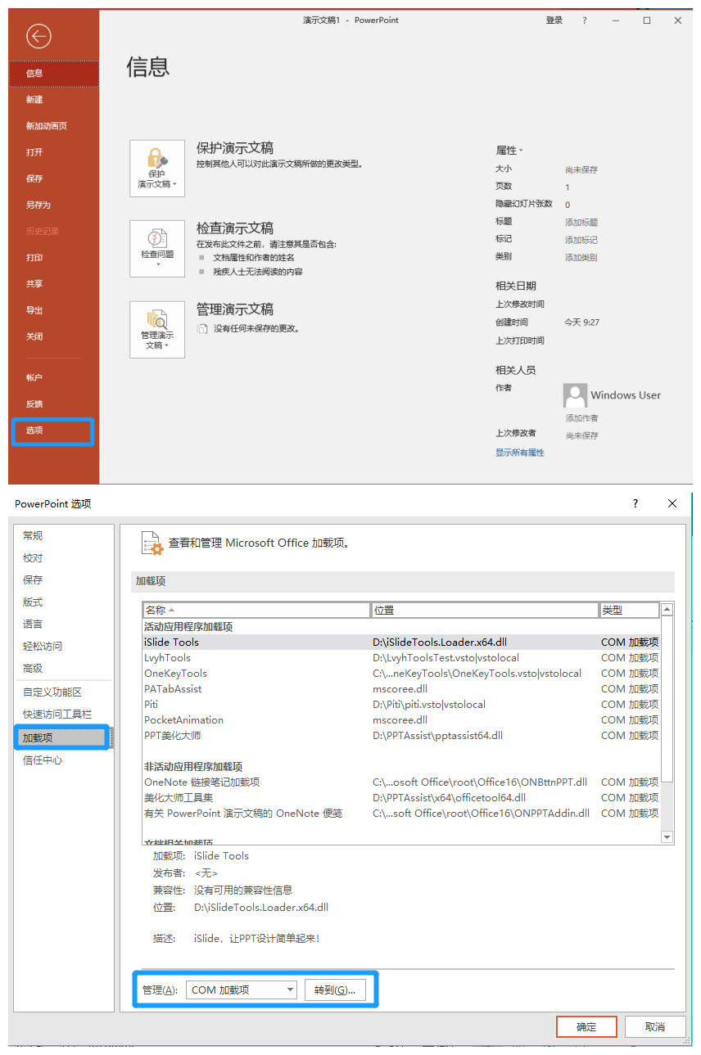Select the OneNote 链接笔记加载项 row
The height and width of the screenshot is (1055, 701).
click(x=401, y=782)
